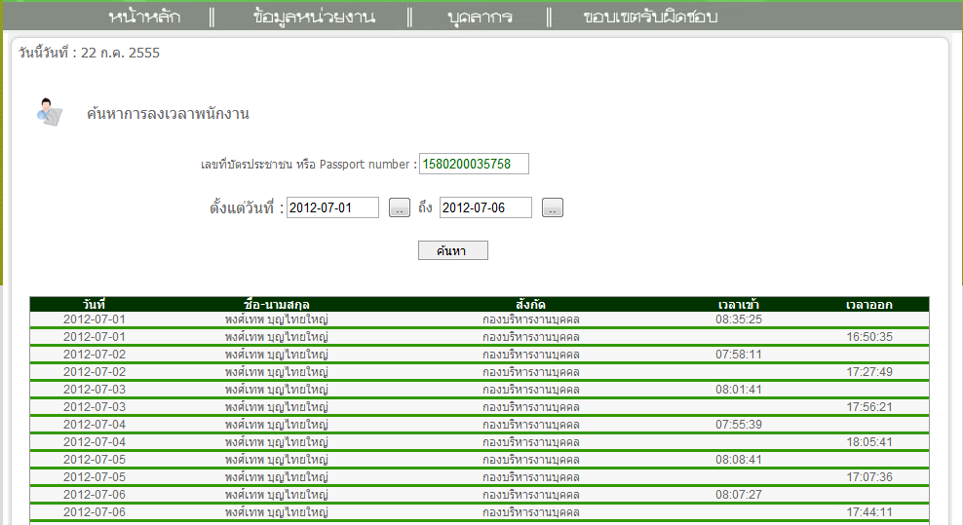Screen dimensions: 963x525
Task: Click the ชื่อ-นามสกุล column header
Action: point(277,305)
